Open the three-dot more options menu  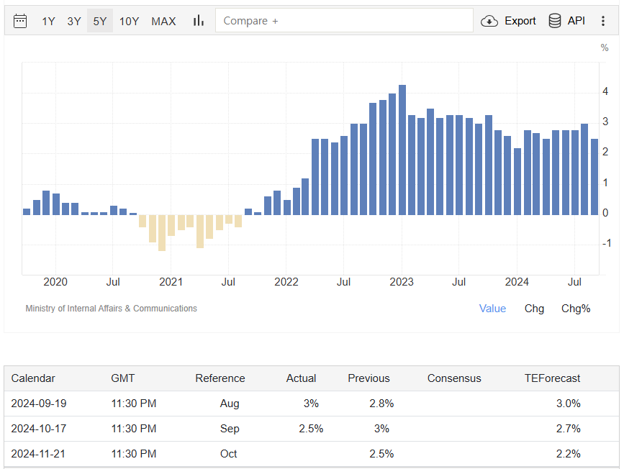click(603, 21)
